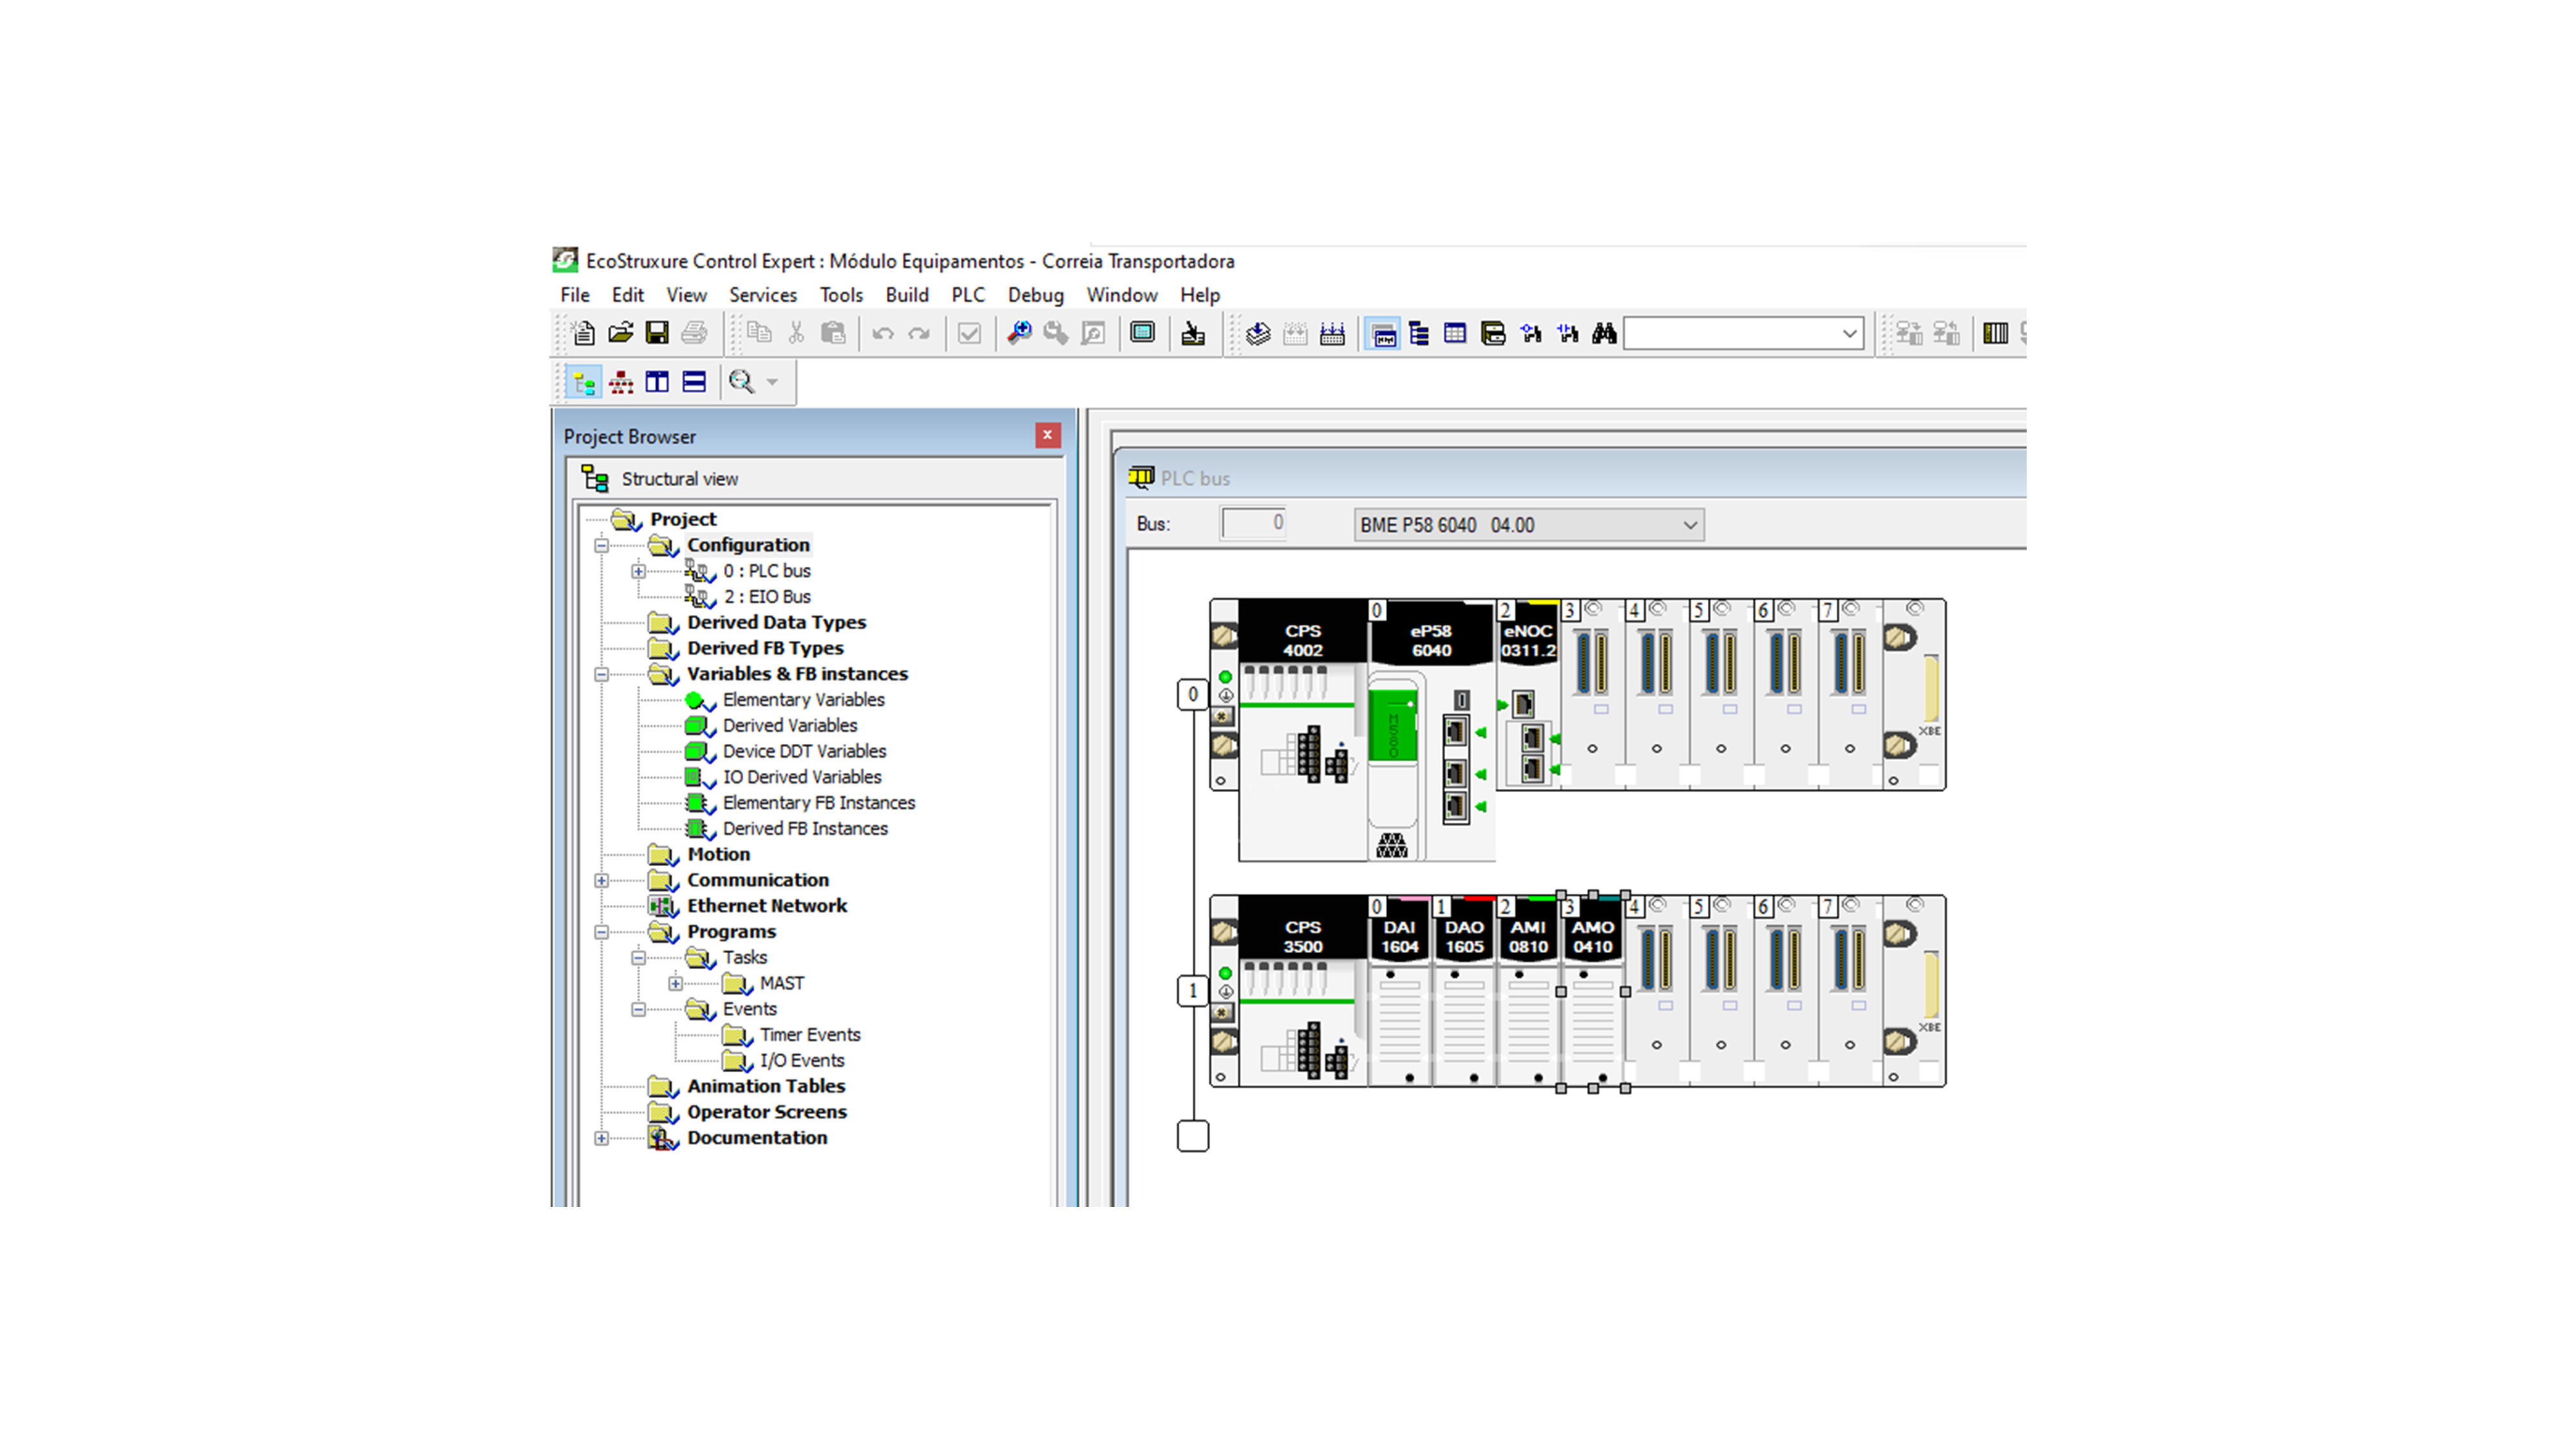
Task: Open the empty search combo box dropdown
Action: tap(1849, 334)
